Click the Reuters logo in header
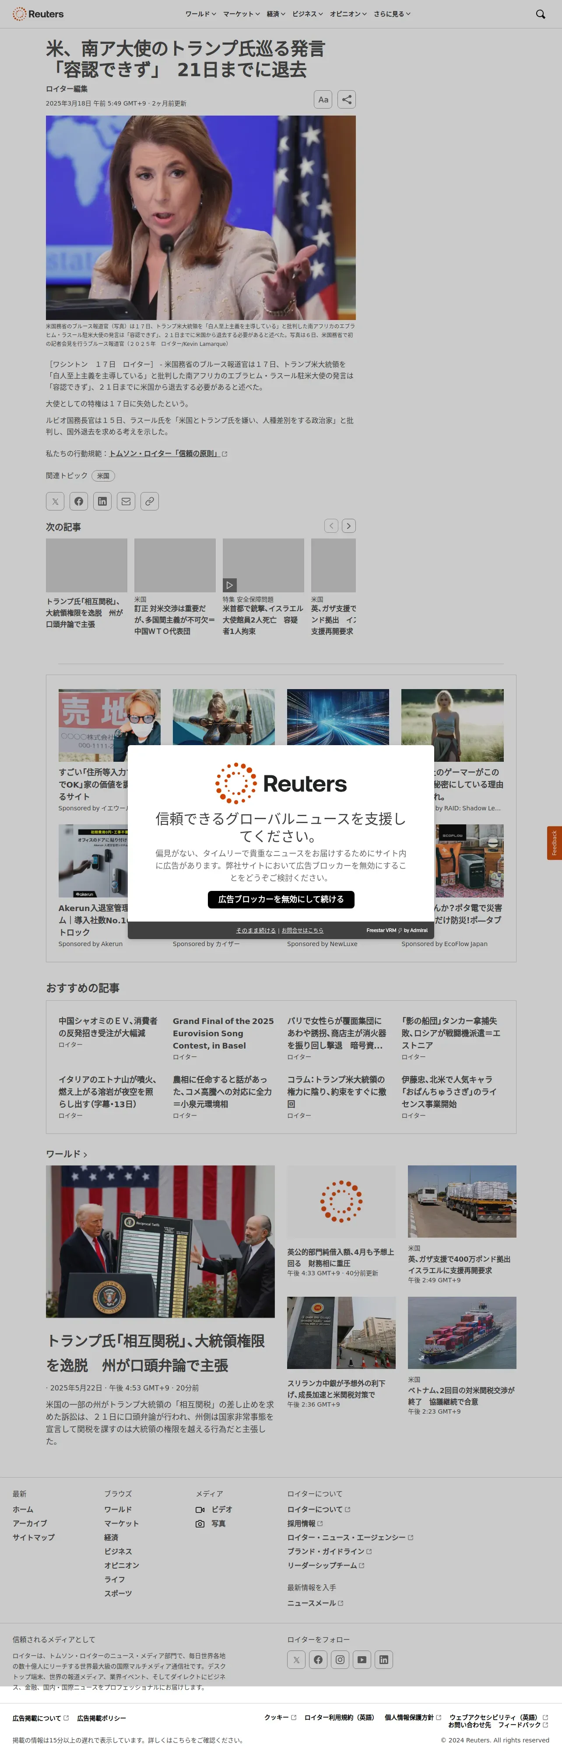Image resolution: width=562 pixels, height=1756 pixels. click(x=38, y=14)
